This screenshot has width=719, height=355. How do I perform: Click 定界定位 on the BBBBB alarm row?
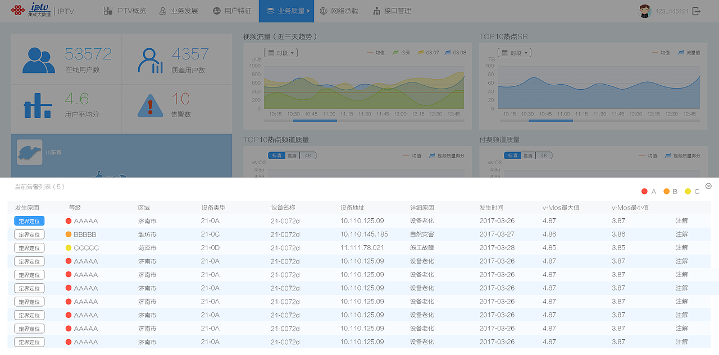point(29,234)
